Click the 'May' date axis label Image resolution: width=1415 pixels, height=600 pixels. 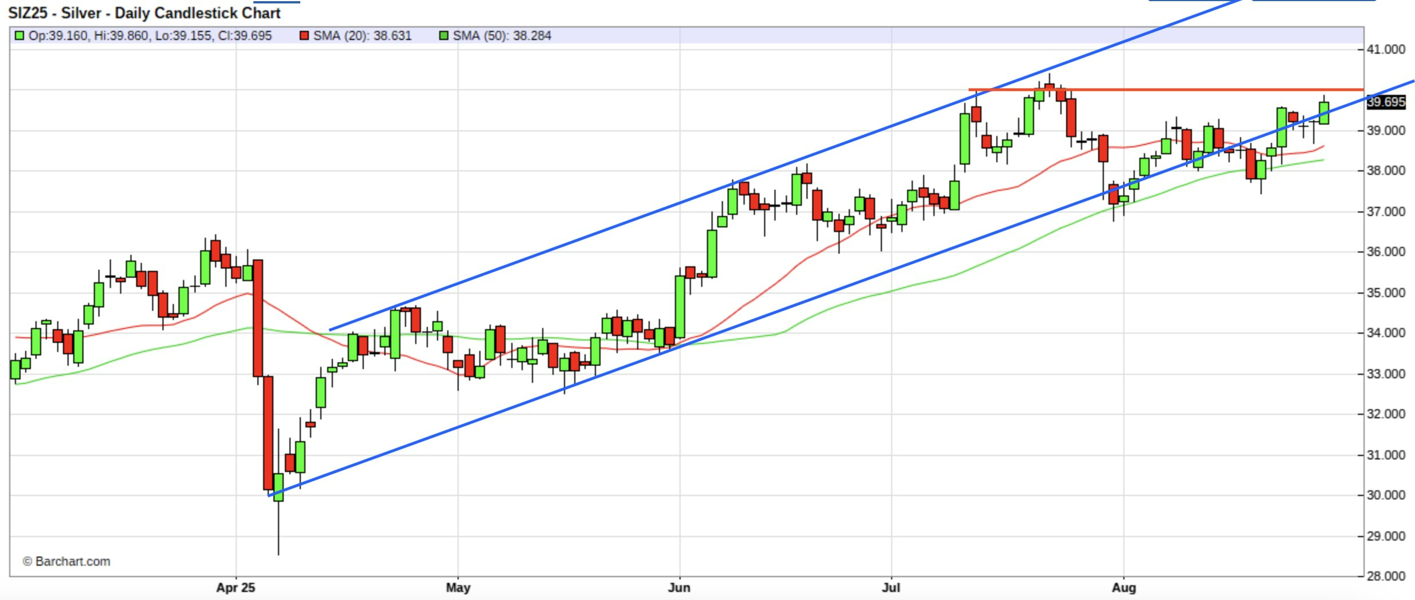click(458, 588)
